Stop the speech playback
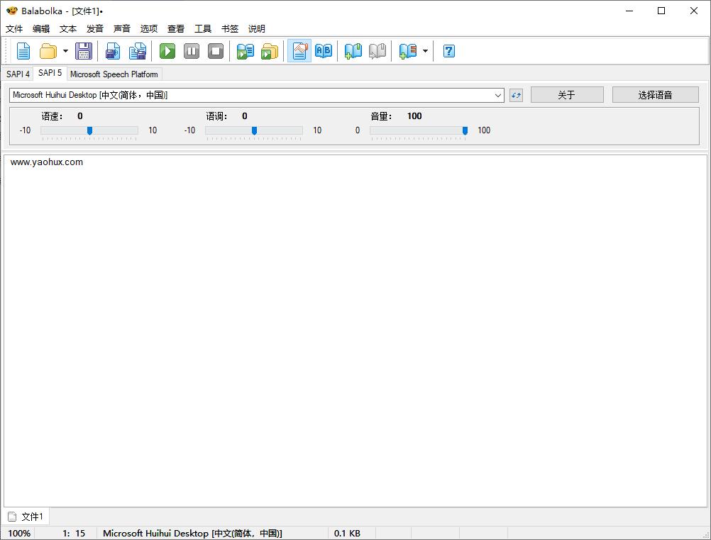The height and width of the screenshot is (540, 711). point(216,50)
